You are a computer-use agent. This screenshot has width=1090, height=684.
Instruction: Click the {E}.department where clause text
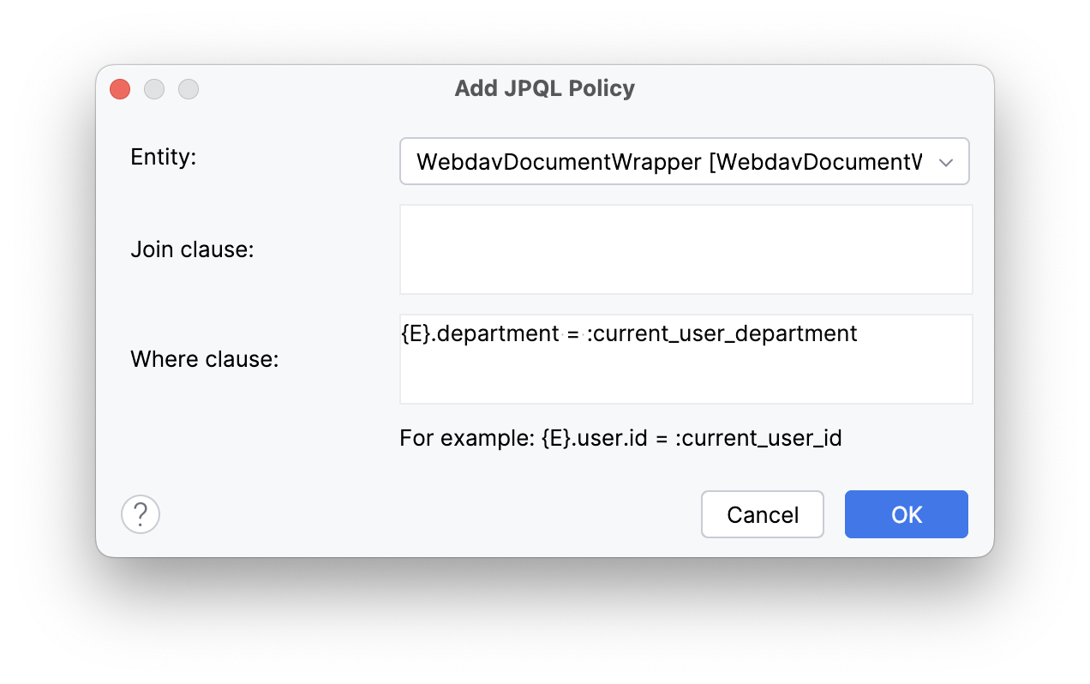[628, 333]
